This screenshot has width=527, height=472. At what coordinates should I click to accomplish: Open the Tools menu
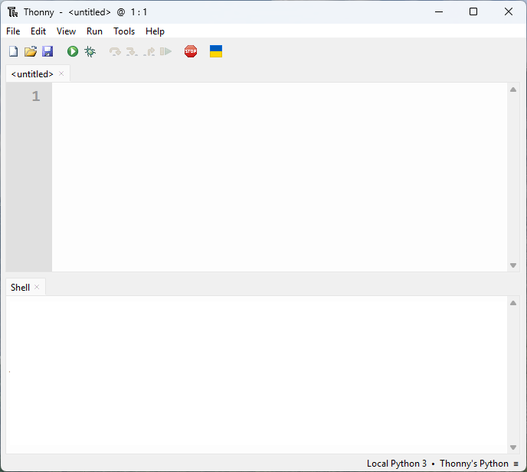click(124, 31)
